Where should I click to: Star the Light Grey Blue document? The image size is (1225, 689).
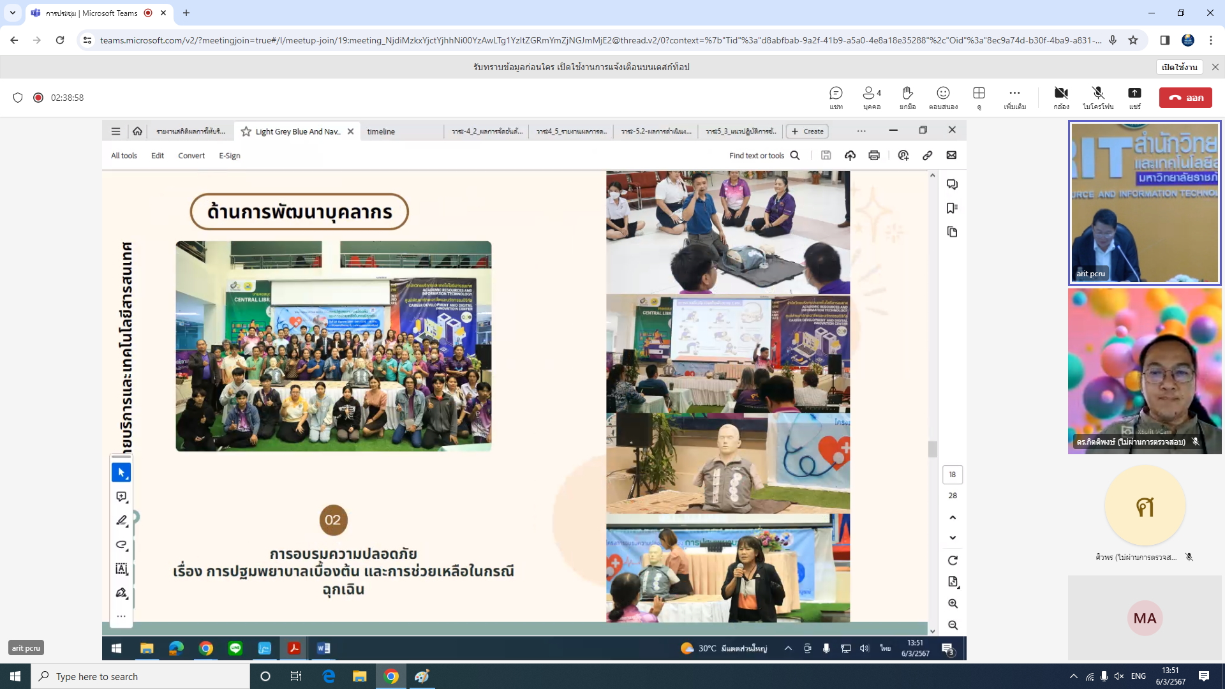pos(246,131)
